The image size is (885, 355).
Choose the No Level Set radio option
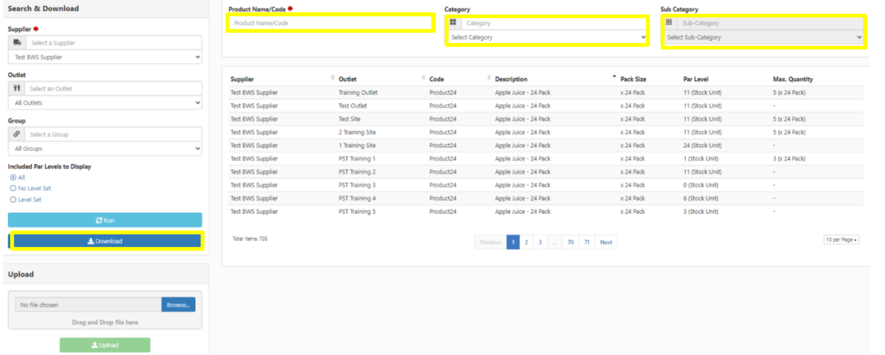click(13, 188)
